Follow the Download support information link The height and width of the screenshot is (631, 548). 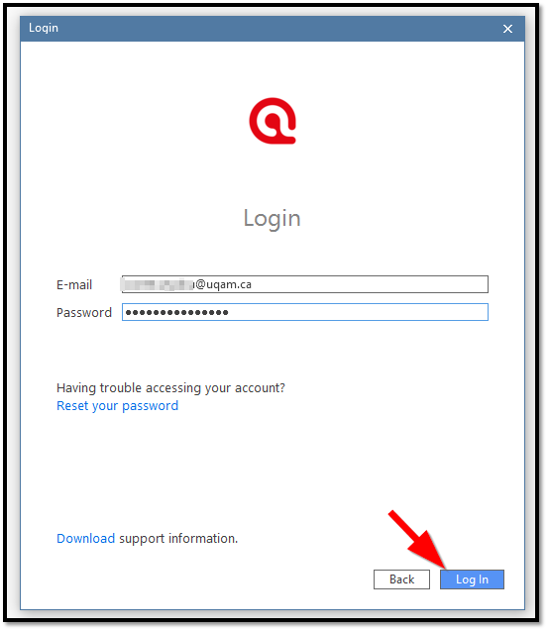point(86,539)
